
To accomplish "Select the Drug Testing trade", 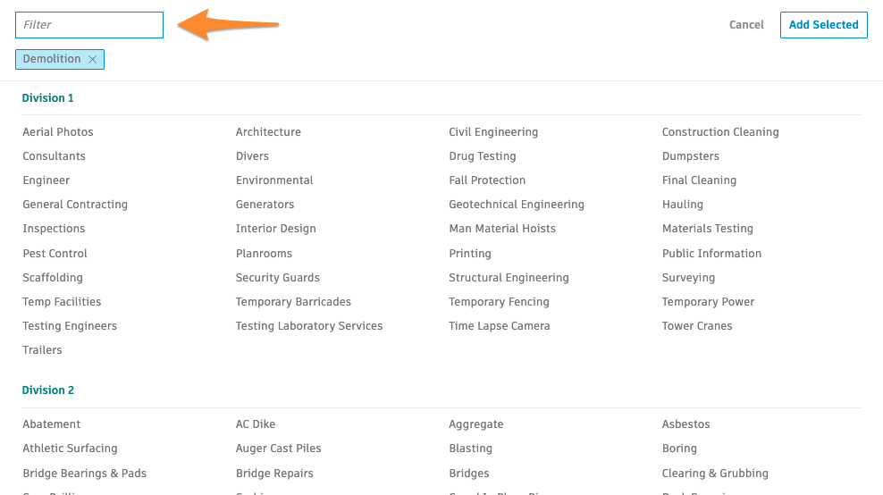I will click(483, 156).
